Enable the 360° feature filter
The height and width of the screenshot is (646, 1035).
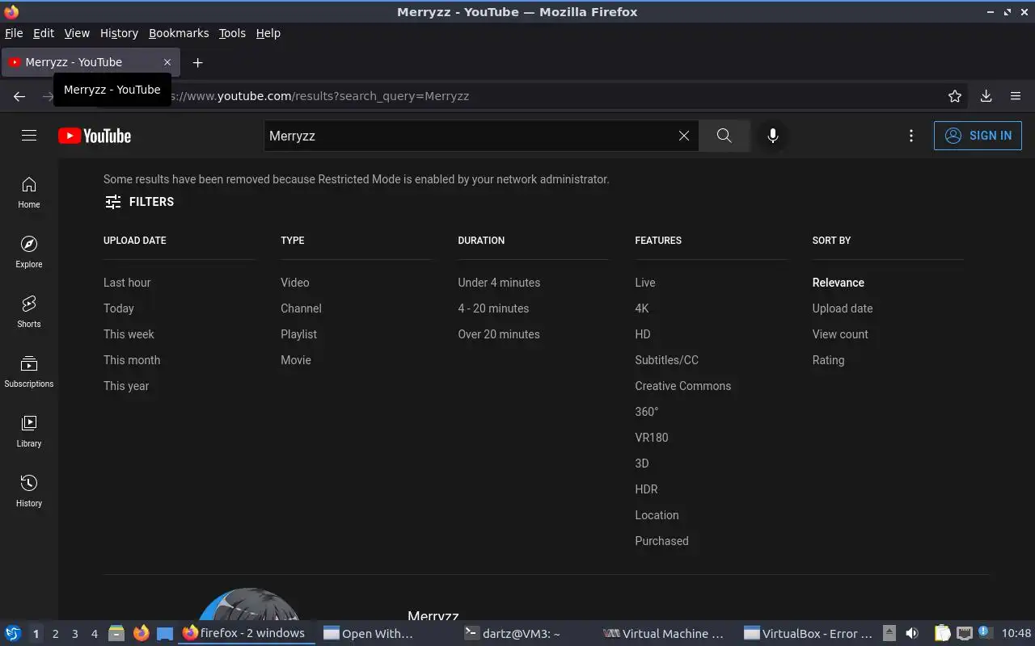pos(647,412)
